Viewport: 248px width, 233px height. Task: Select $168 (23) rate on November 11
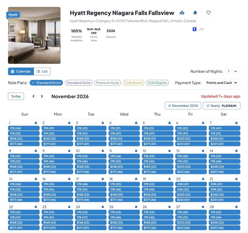coord(124,167)
